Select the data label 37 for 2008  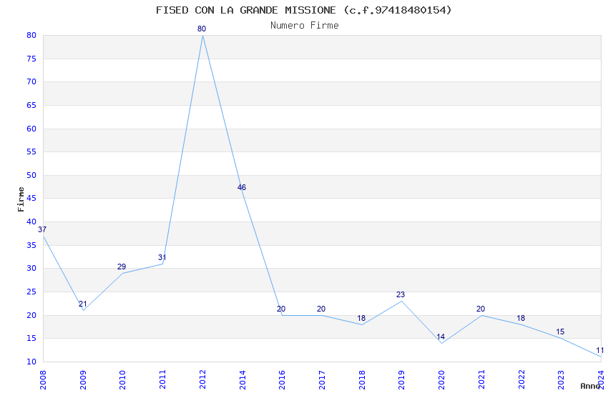(x=42, y=229)
